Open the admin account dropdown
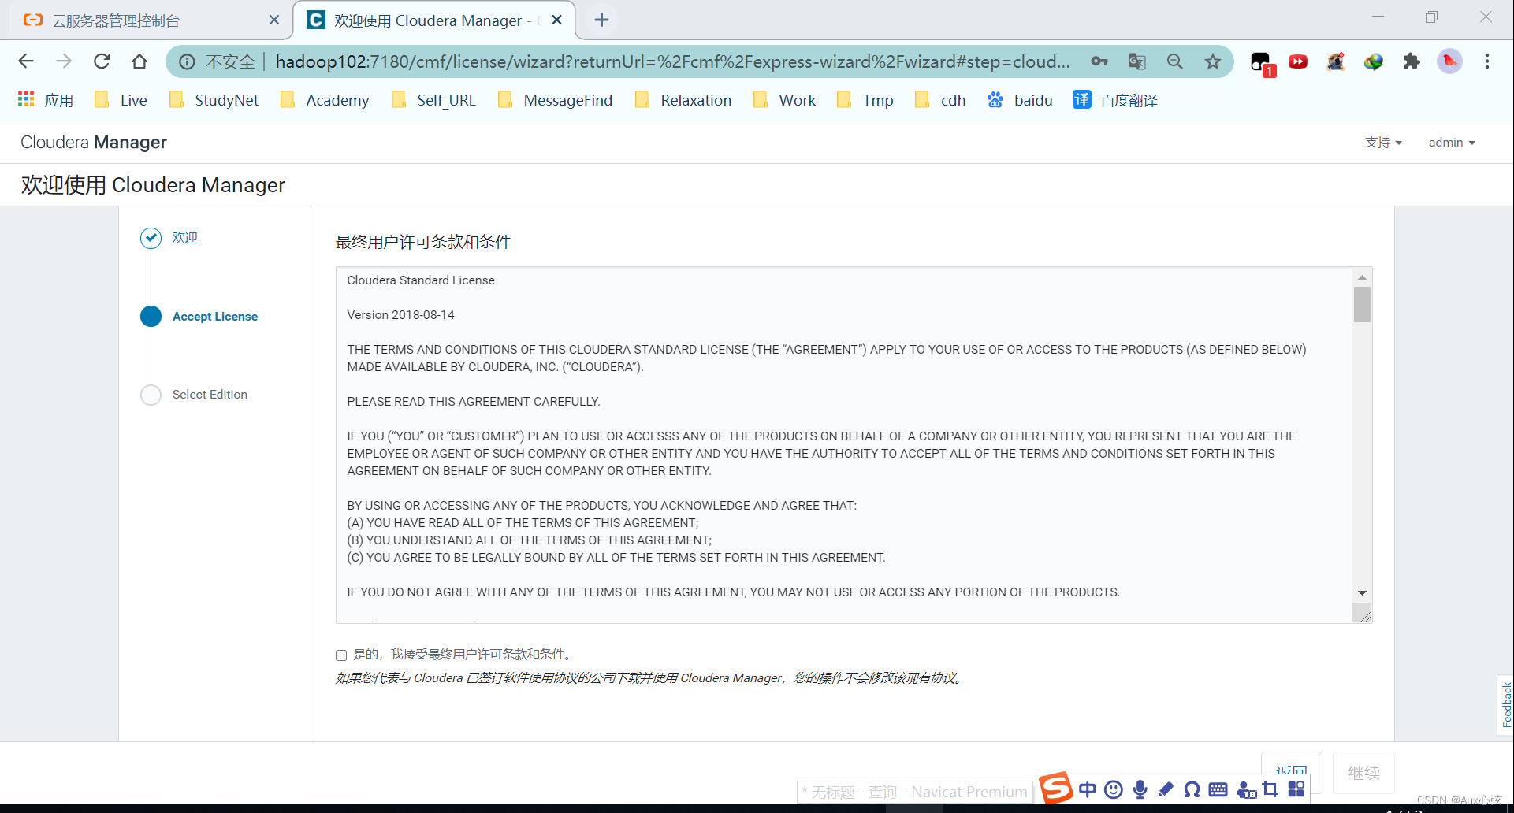This screenshot has width=1514, height=813. tap(1451, 142)
